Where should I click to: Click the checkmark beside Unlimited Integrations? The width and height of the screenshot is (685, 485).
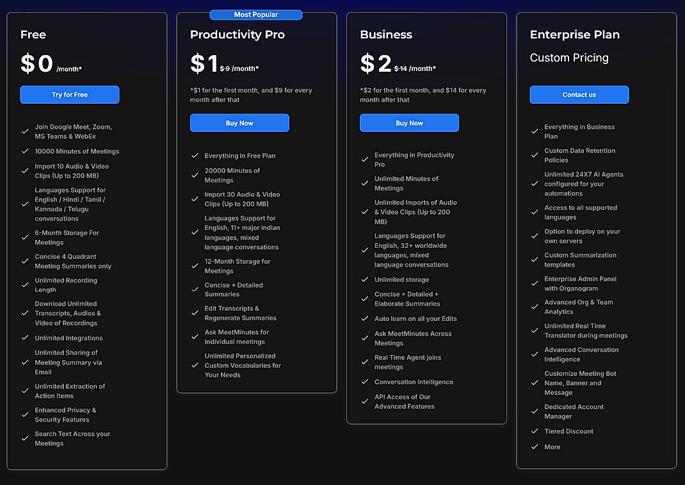tap(25, 338)
